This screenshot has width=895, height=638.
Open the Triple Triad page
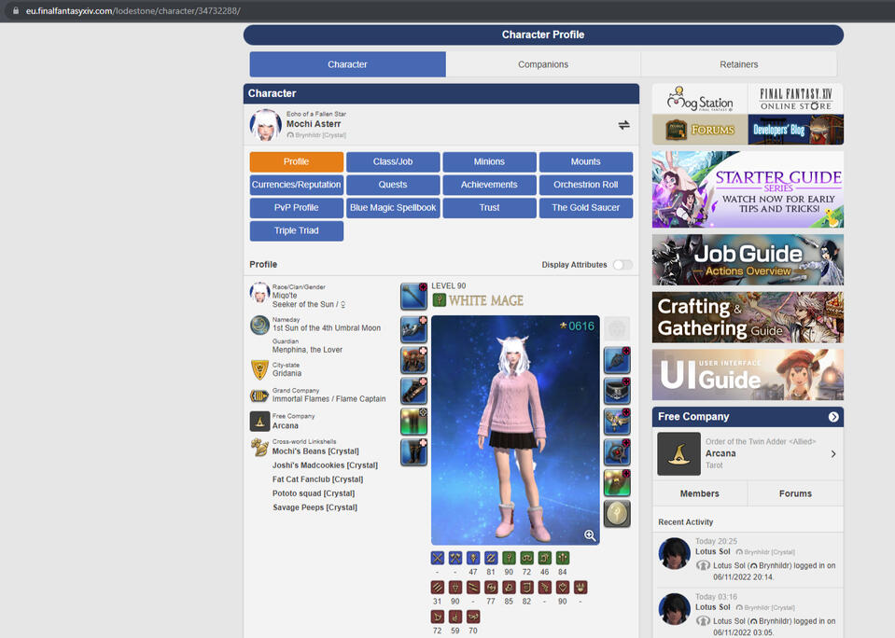click(296, 231)
